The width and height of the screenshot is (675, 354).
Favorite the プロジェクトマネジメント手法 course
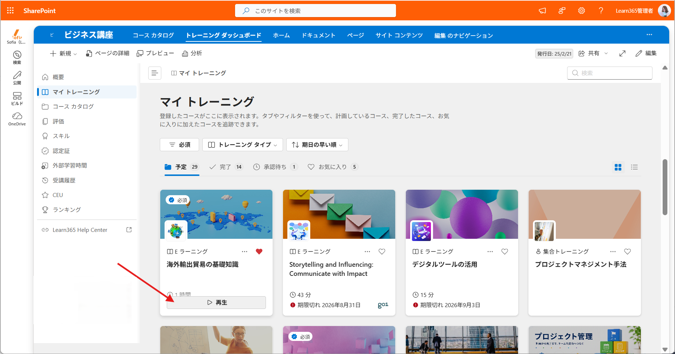[627, 252]
